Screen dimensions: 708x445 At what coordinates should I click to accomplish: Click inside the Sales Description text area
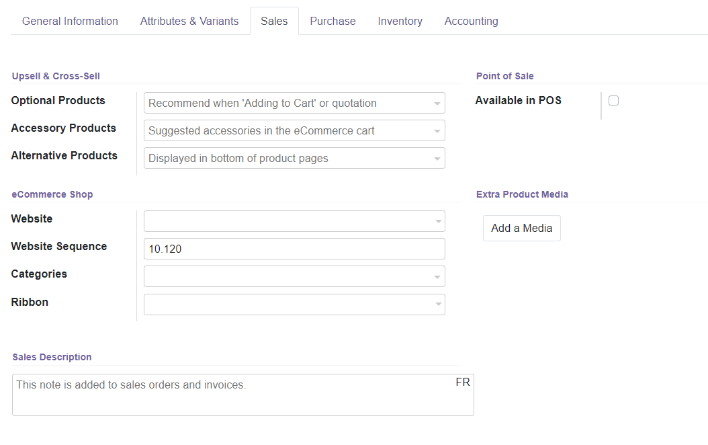point(242,393)
